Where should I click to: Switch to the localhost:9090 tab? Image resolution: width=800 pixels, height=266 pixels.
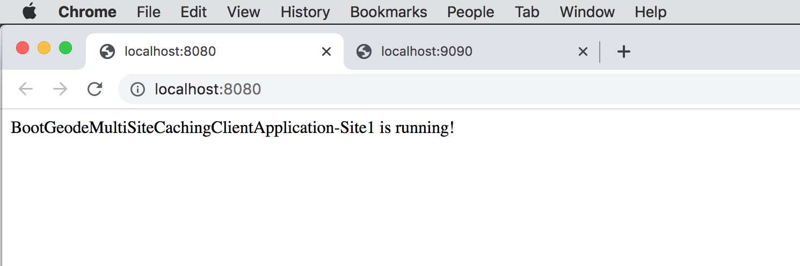coord(471,51)
